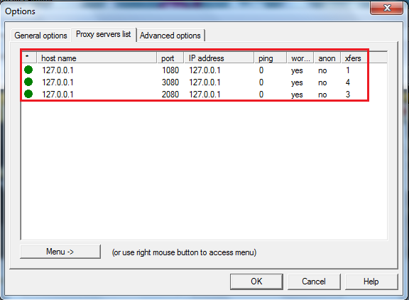409x300 pixels.
Task: Click anon value no in port 1080 row
Action: (x=322, y=70)
